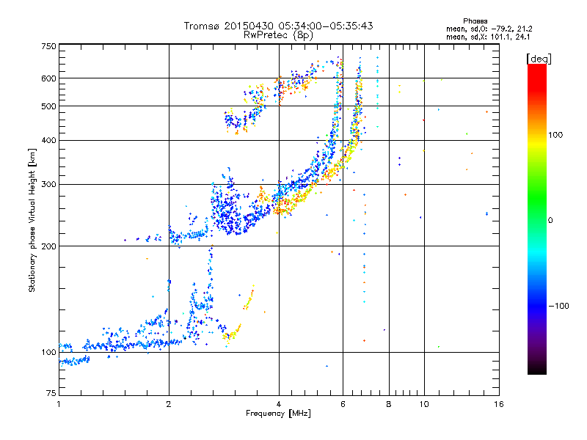The height and width of the screenshot is (440, 587).
Task: Click the '[deg]' colorbar unit label
Action: 539,59
